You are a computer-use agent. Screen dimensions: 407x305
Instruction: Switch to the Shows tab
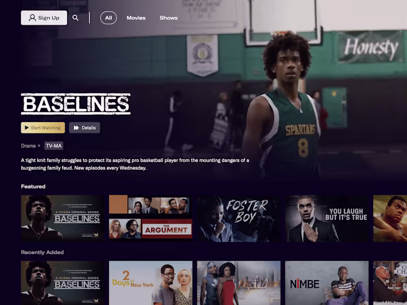(169, 18)
